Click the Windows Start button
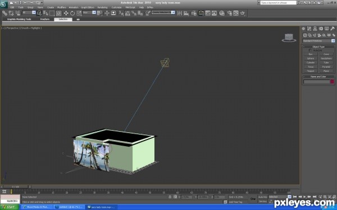 10,207
